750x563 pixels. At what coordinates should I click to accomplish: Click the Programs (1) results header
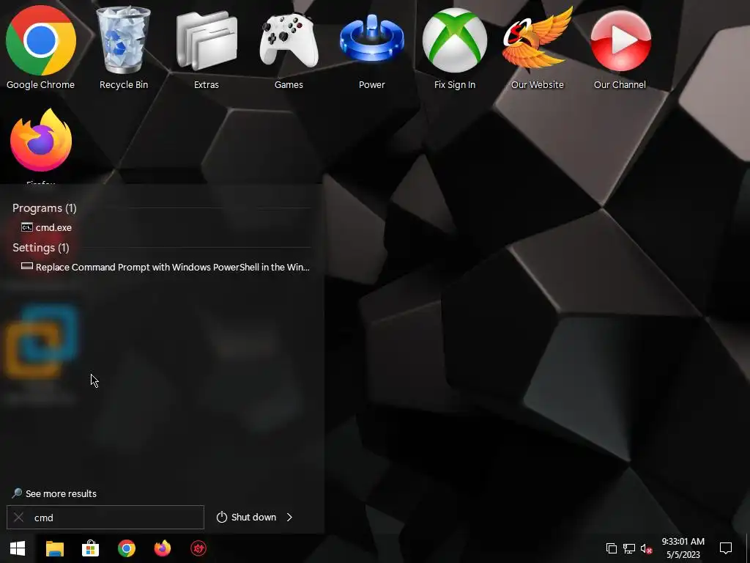pos(45,207)
